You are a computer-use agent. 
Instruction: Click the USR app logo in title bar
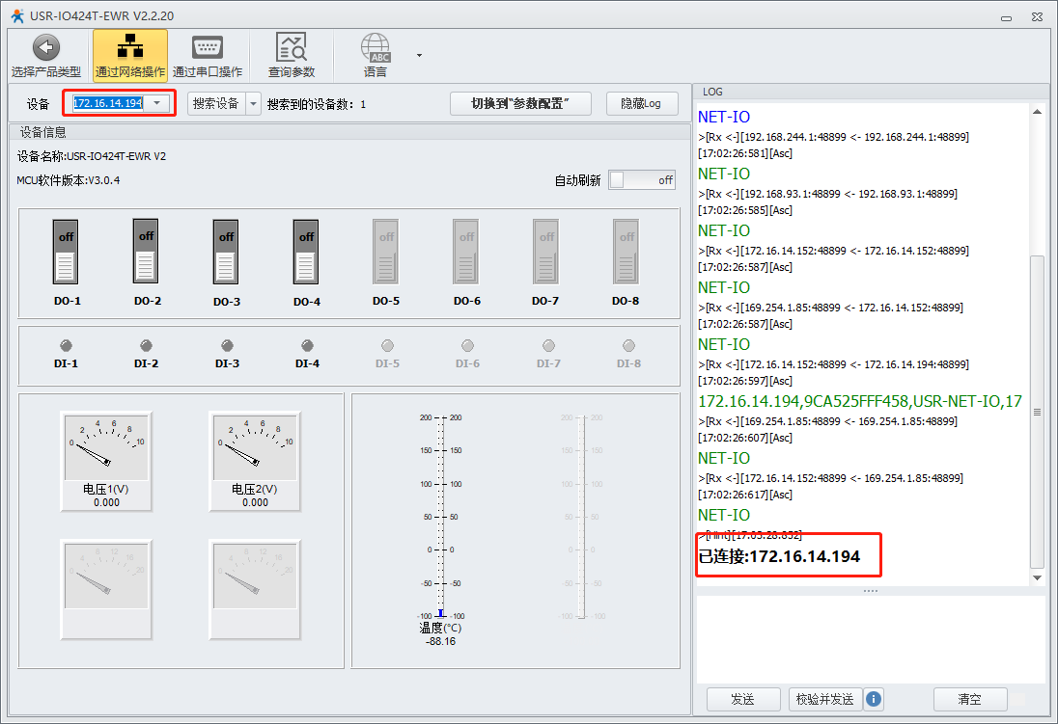(17, 15)
